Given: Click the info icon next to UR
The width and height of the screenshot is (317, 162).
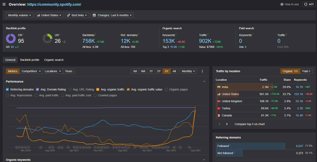Looking at the screenshot, I should click(x=60, y=34).
